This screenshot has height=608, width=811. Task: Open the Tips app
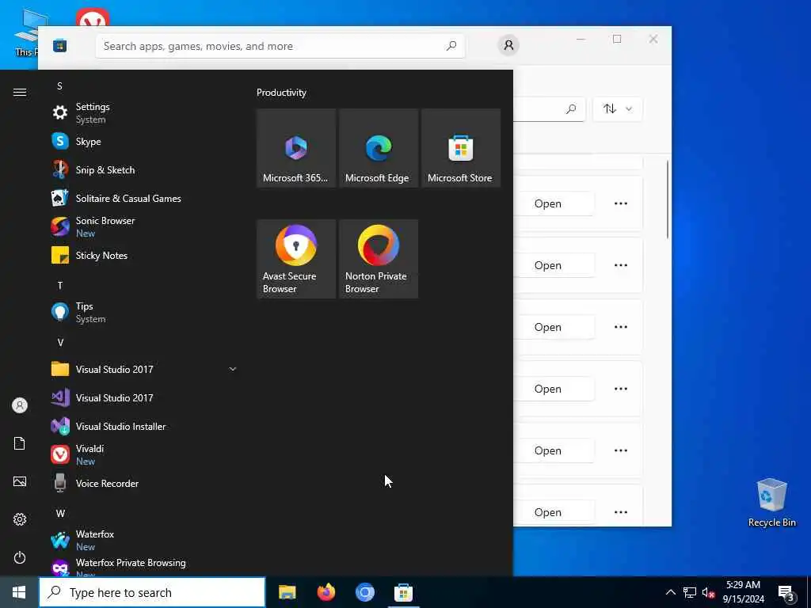[x=143, y=312]
